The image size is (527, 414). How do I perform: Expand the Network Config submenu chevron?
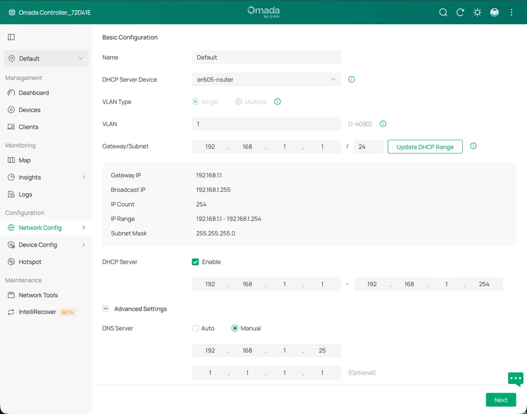tap(83, 228)
